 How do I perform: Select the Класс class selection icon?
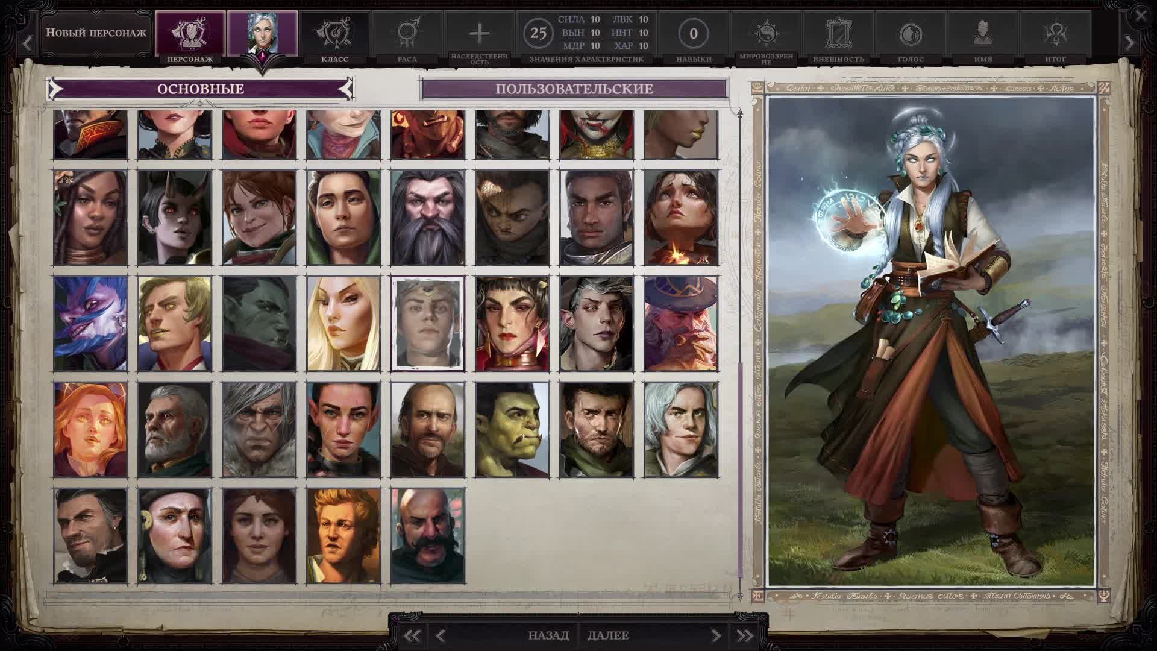pos(336,33)
